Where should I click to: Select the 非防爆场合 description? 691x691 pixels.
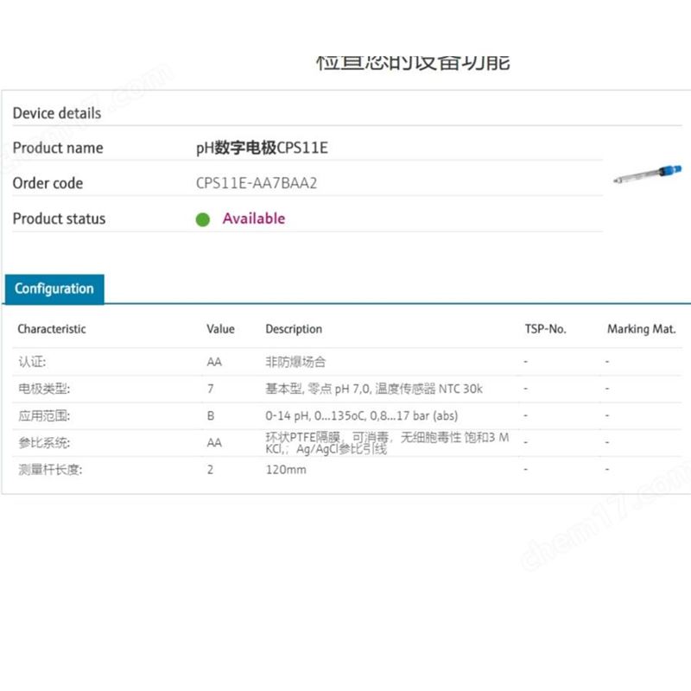[295, 362]
